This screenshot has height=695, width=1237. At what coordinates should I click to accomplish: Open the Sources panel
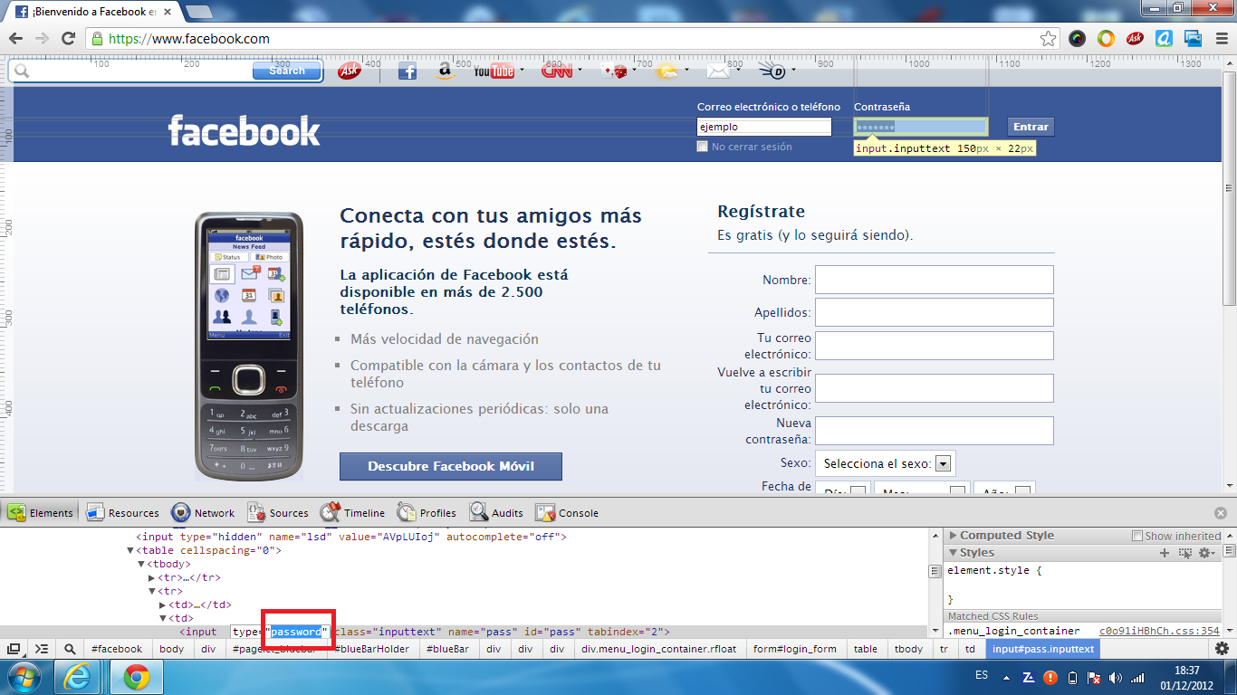278,512
